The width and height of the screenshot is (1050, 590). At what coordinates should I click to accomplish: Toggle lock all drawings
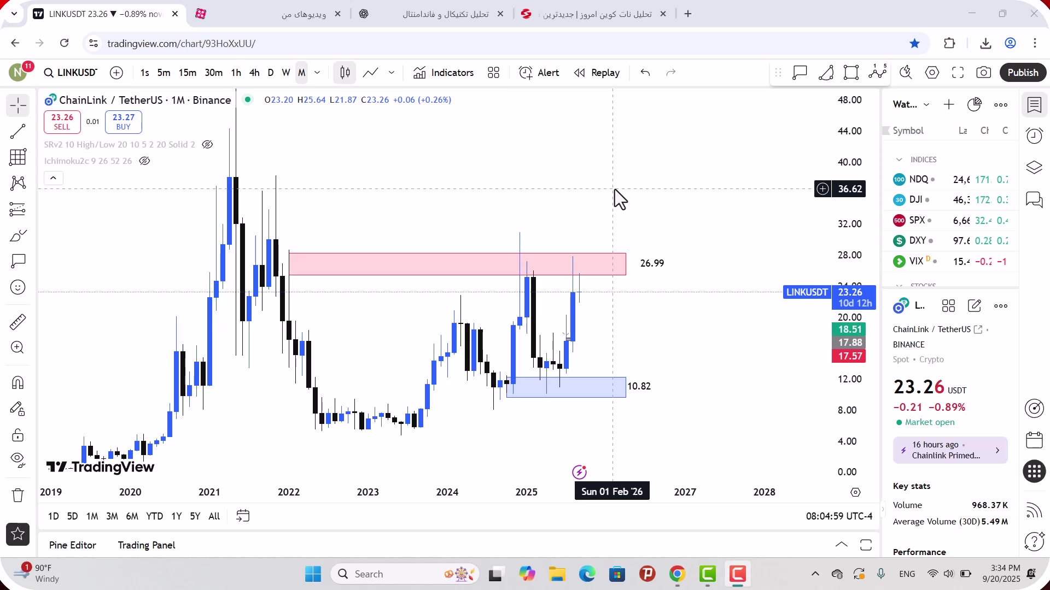(18, 435)
